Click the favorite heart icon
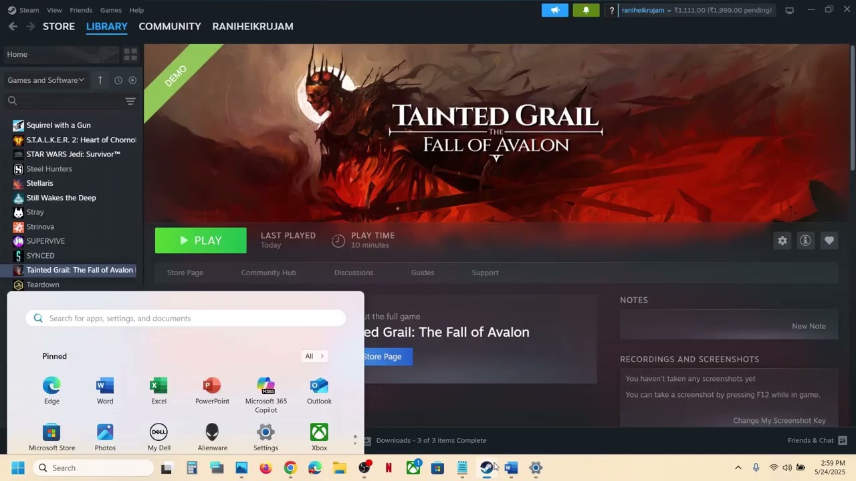856x481 pixels. (x=829, y=240)
